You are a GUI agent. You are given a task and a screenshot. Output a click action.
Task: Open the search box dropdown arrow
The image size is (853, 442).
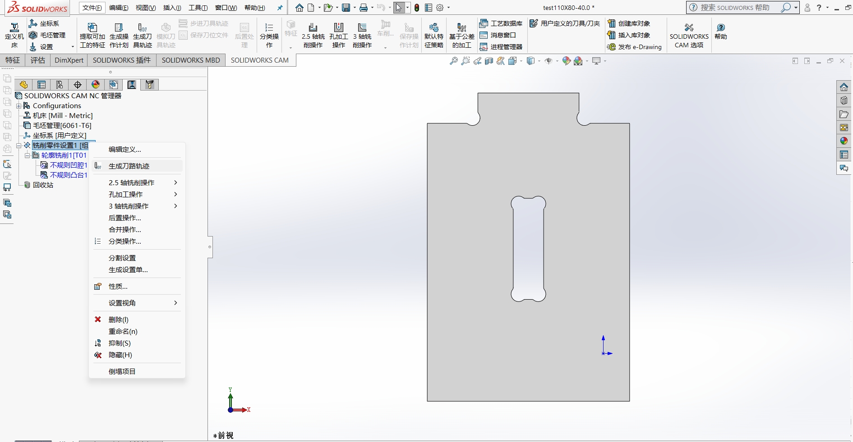click(x=796, y=8)
